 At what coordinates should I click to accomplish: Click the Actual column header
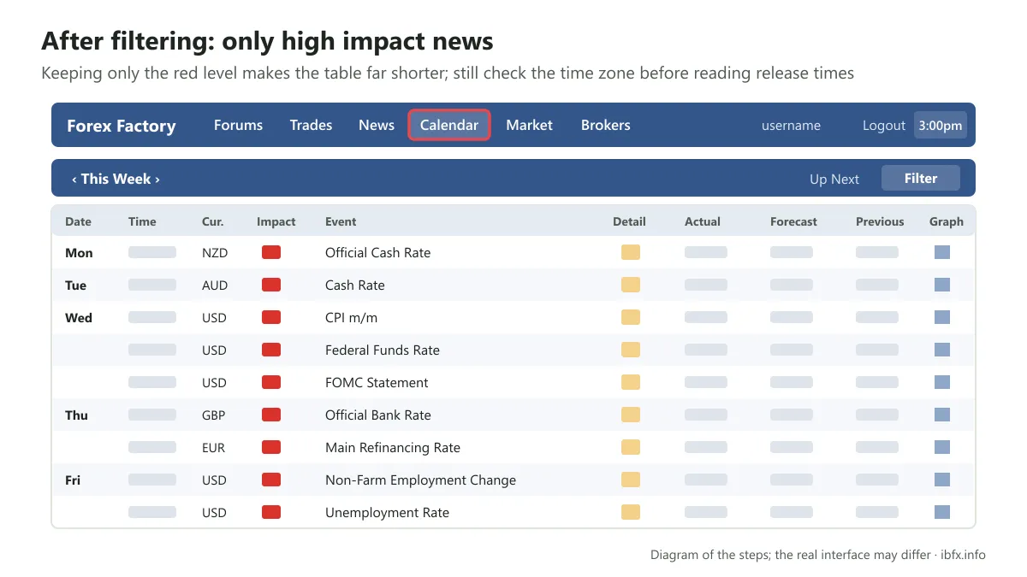(x=703, y=221)
